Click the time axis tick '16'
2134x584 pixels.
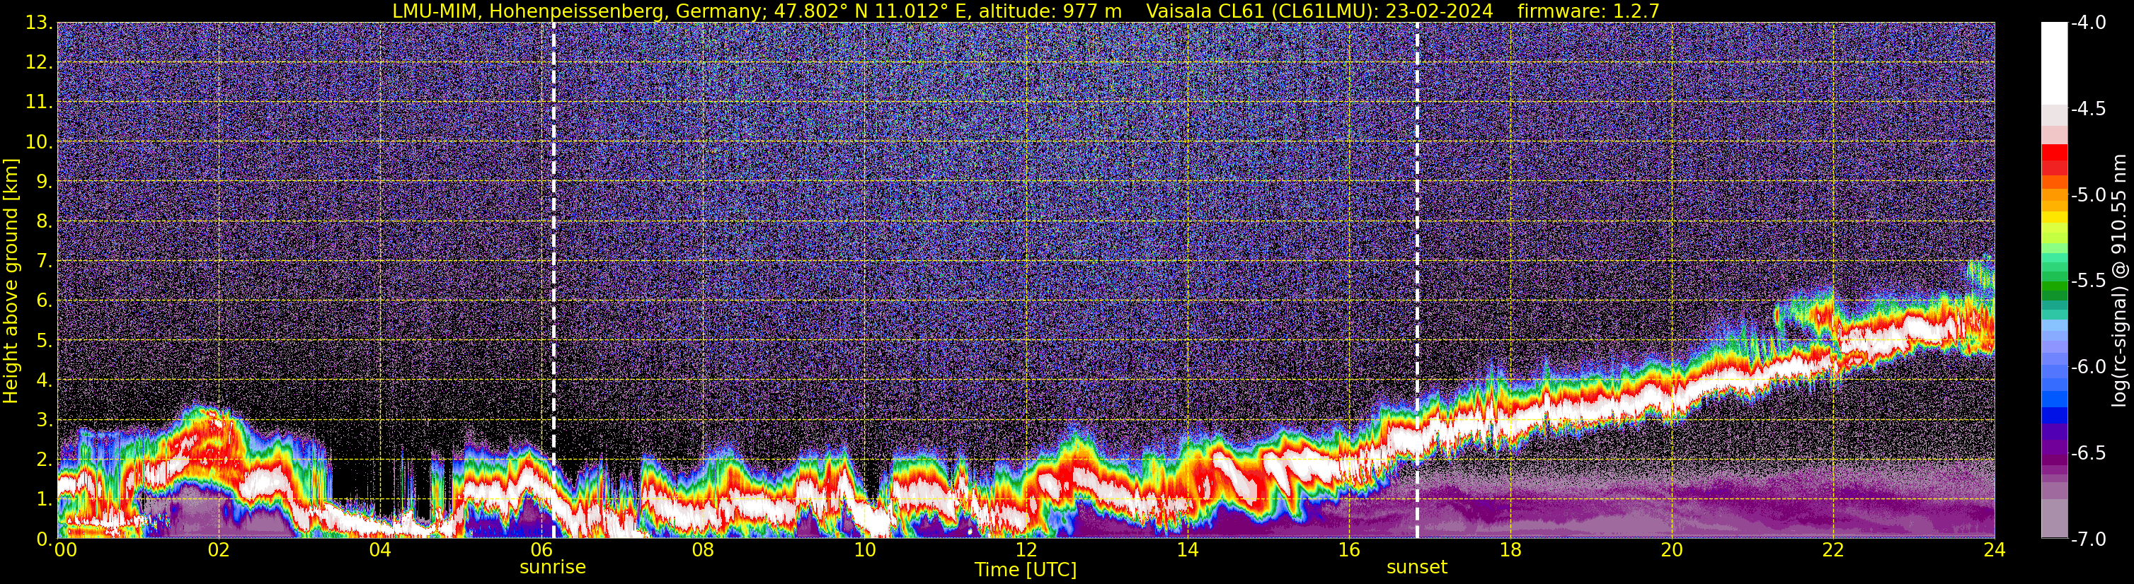pos(1348,550)
